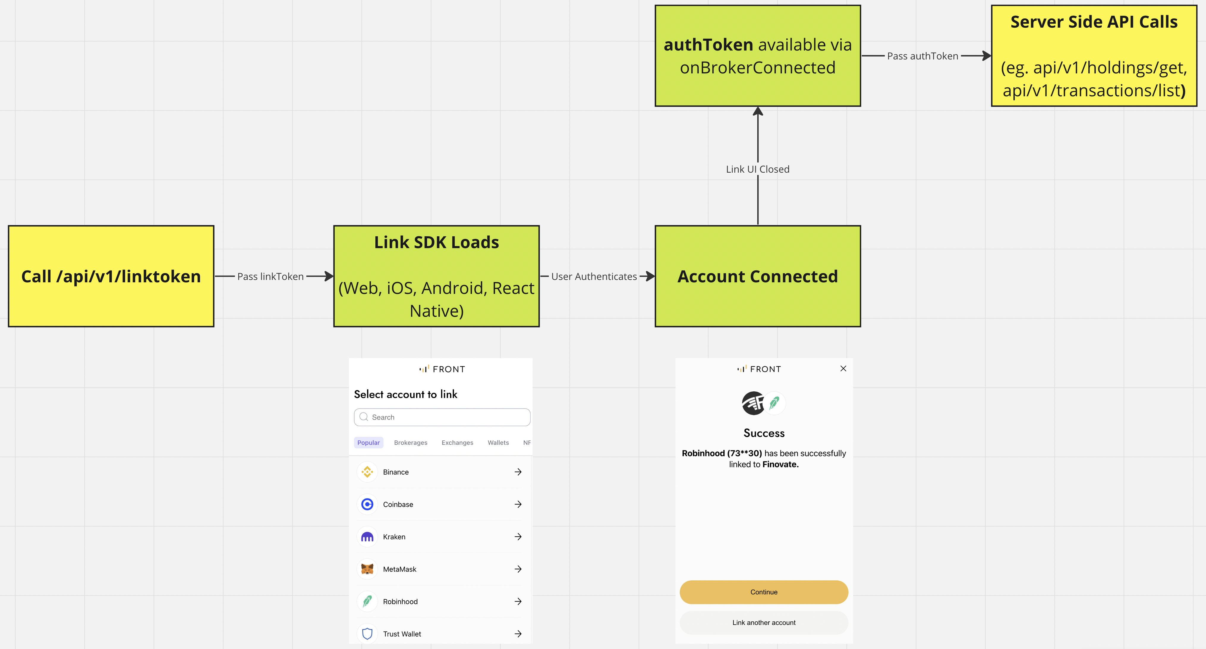Screen dimensions: 1206x649
Task: Click the Kraken logo icon
Action: [367, 537]
